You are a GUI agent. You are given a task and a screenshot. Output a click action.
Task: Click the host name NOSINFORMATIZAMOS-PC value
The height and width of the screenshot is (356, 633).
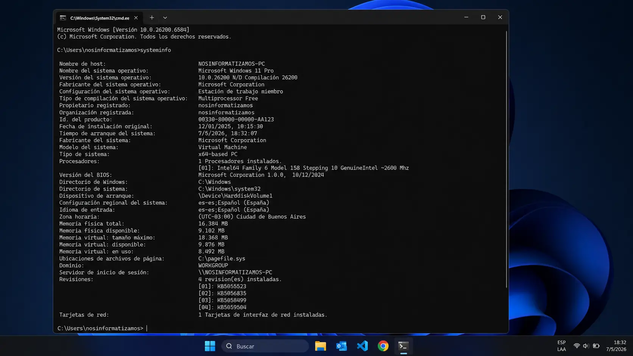(232, 64)
